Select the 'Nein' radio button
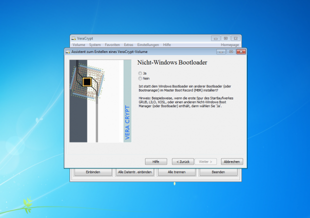310x218 pixels. click(140, 78)
